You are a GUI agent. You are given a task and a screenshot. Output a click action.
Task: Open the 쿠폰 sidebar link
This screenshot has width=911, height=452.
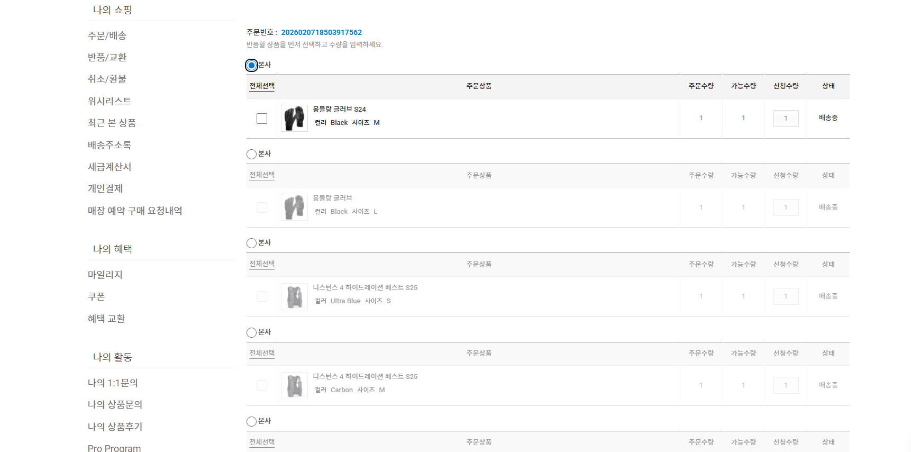click(96, 296)
